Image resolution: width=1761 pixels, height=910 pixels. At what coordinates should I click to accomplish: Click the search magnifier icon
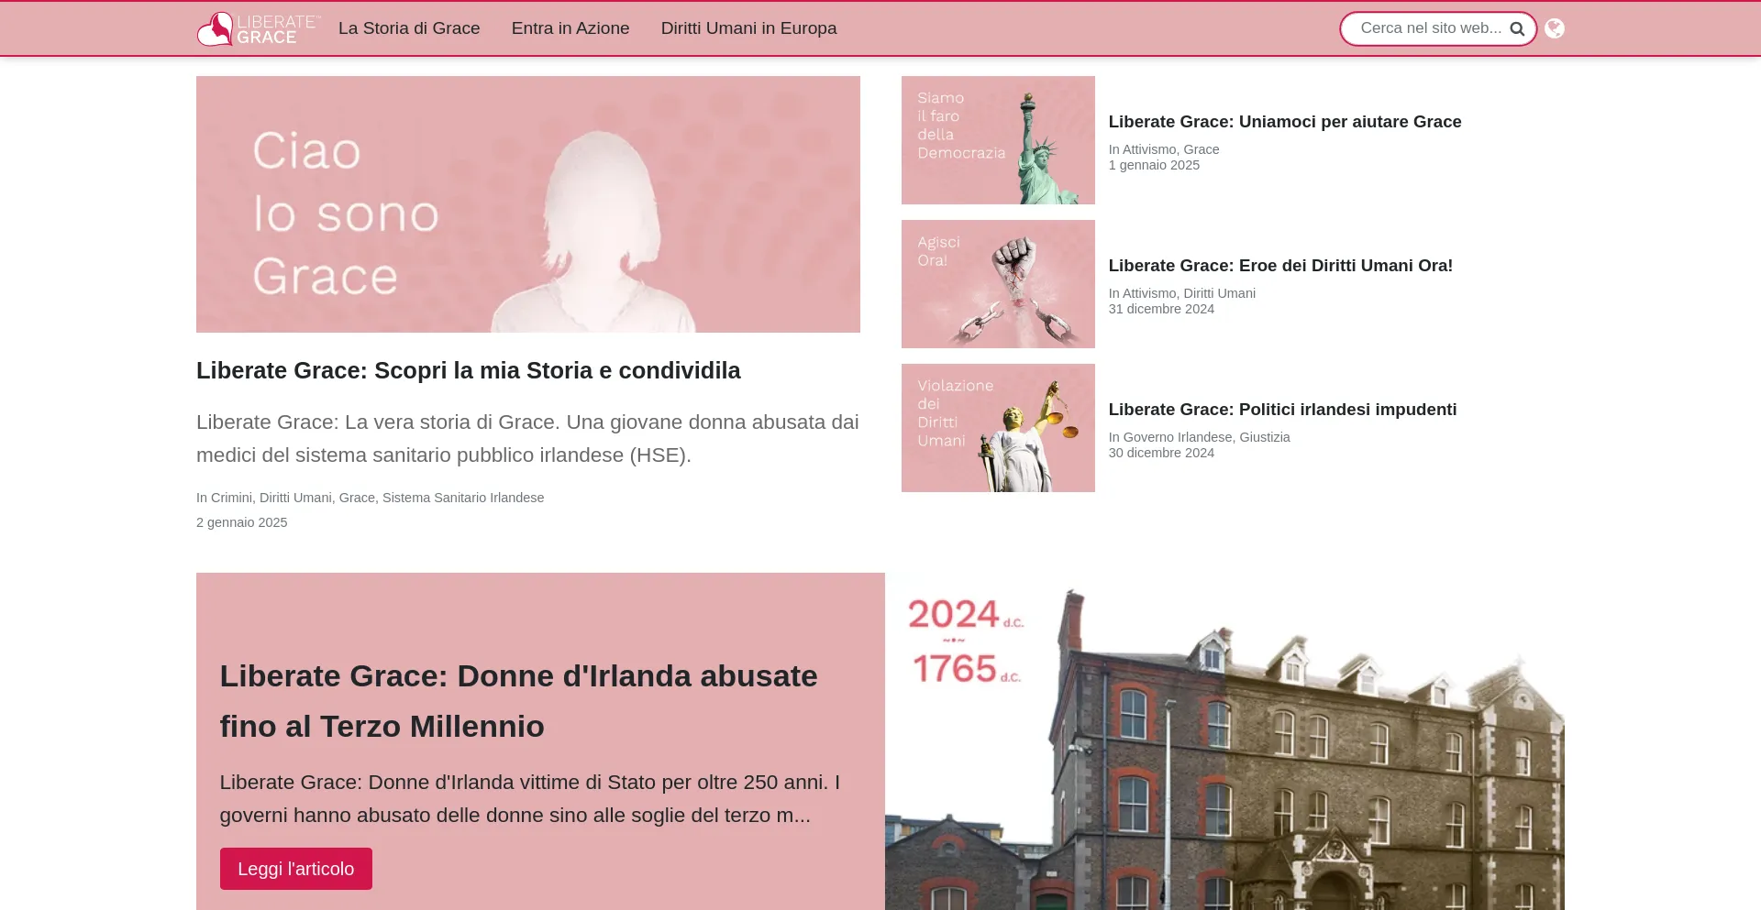[1517, 28]
